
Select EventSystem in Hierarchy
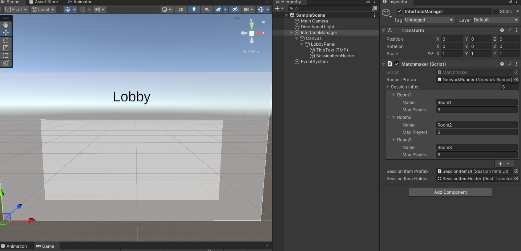(314, 62)
